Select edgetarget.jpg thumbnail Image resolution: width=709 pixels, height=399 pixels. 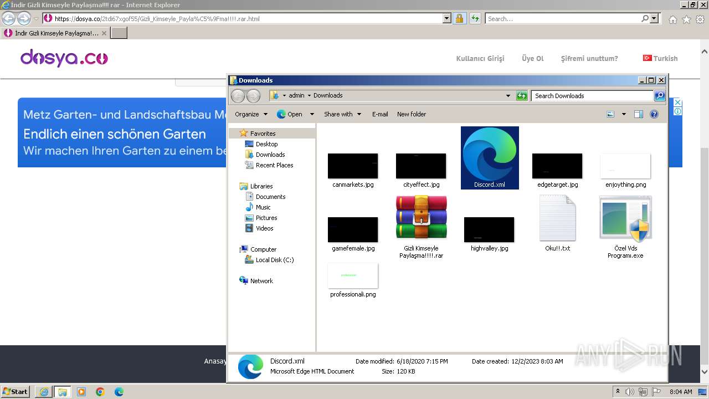pos(557,166)
